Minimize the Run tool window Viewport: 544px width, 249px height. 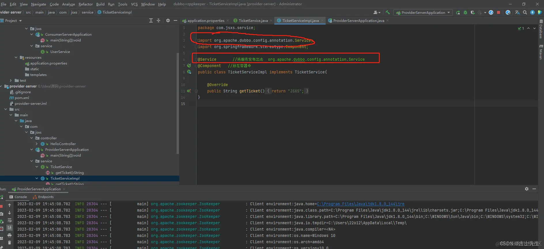(x=534, y=189)
